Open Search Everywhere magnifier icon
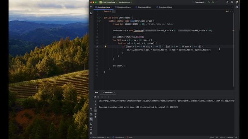This screenshot has width=248, height=139. 232,2
